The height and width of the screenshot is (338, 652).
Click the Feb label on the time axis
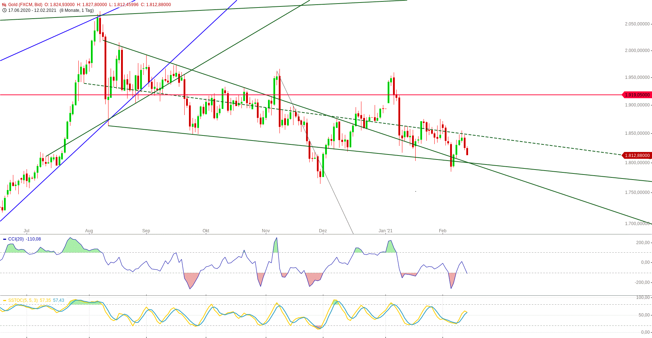443,231
